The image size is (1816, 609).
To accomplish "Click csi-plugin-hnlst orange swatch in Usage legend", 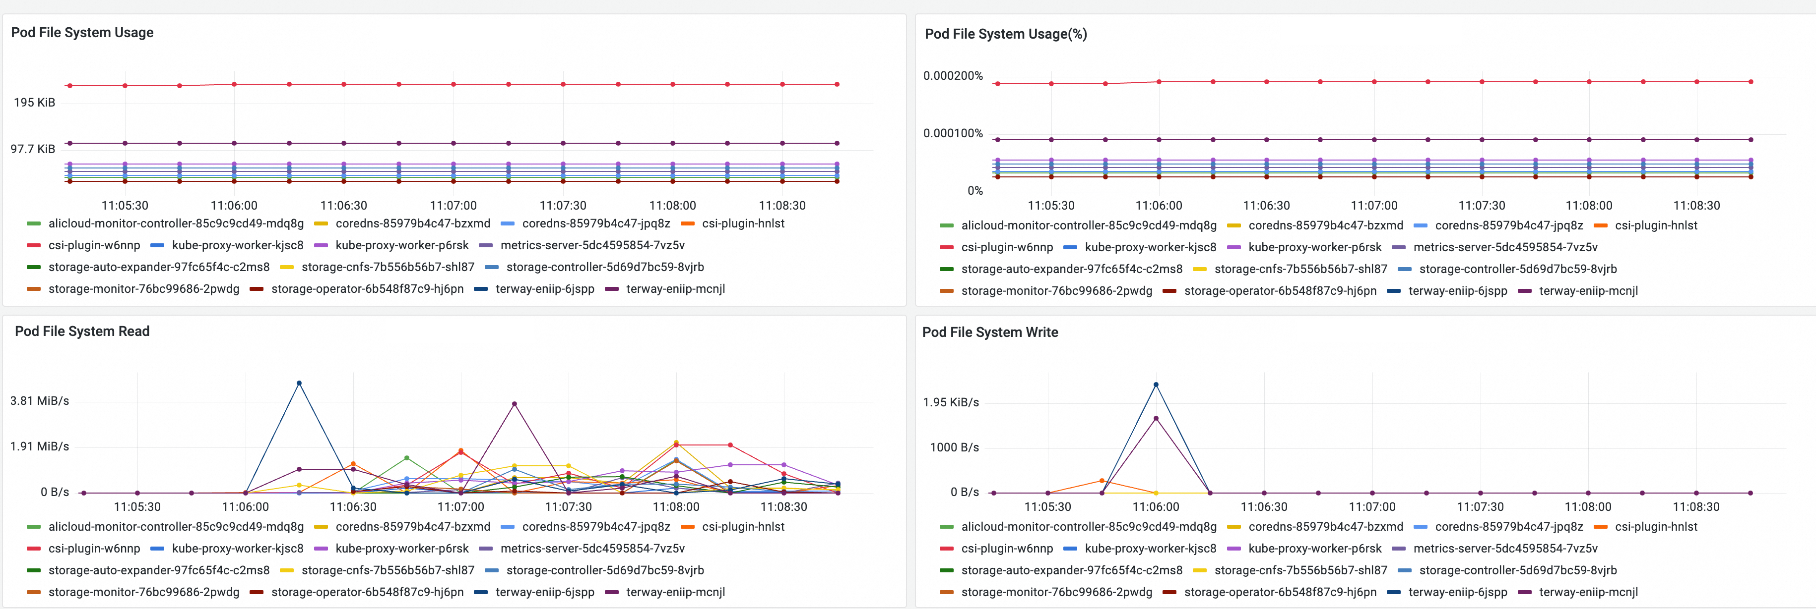I will (687, 223).
